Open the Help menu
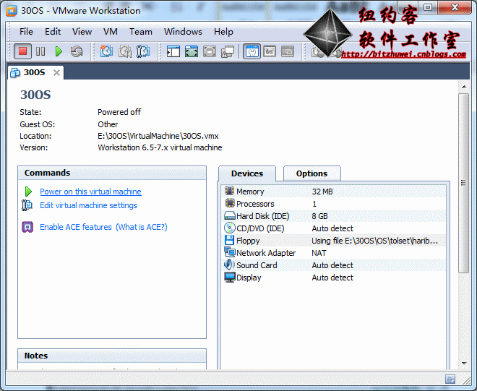477x391 pixels. tap(223, 32)
